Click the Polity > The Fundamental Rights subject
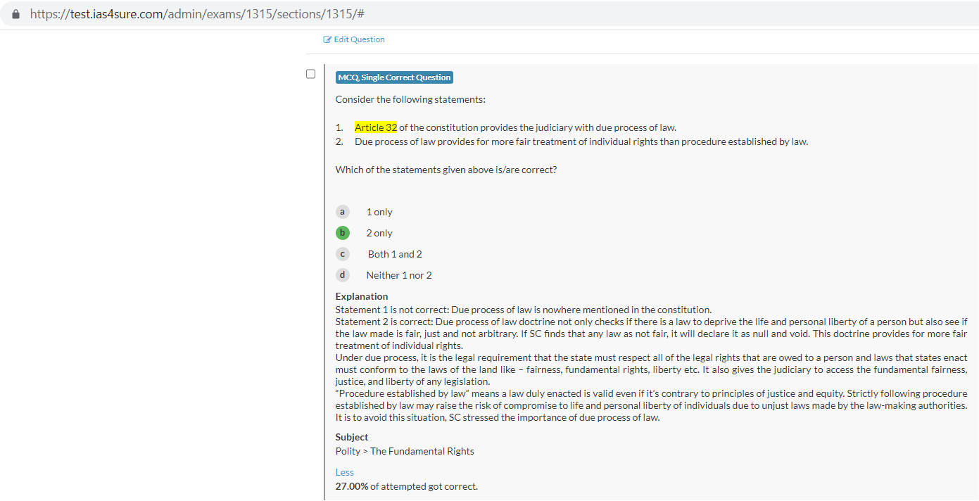 pos(405,451)
